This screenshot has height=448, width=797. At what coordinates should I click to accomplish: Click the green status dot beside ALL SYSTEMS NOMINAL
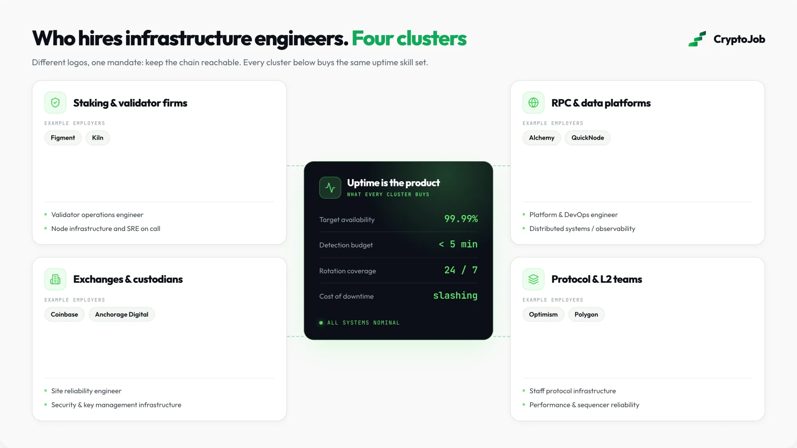point(321,323)
